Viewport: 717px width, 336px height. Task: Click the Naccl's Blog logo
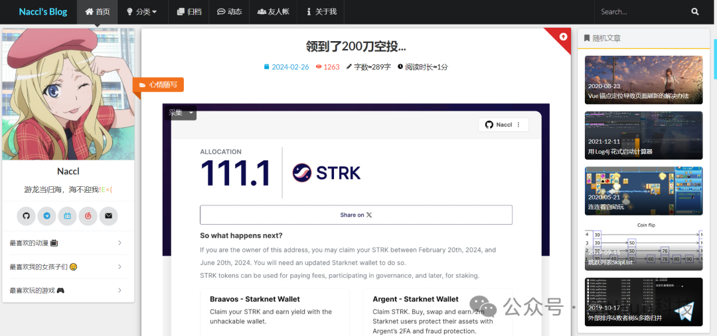(x=43, y=12)
